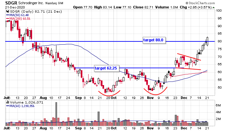Screen dimensions: 227x131
Task: Click the SDGR (Daily) 82.71 legend text
Action: coord(36,11)
